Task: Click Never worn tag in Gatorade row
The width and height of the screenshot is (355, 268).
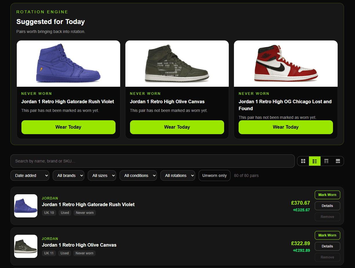Action: coord(85,213)
